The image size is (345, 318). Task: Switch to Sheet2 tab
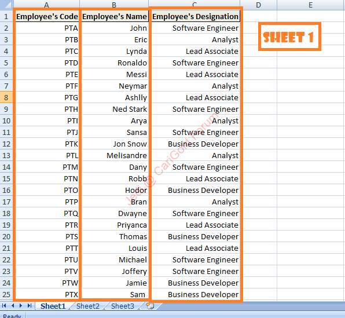(88, 306)
